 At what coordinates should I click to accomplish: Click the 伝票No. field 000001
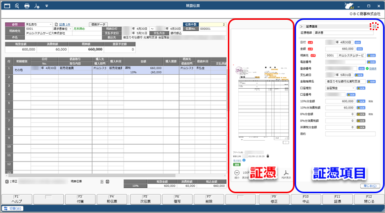213,29
